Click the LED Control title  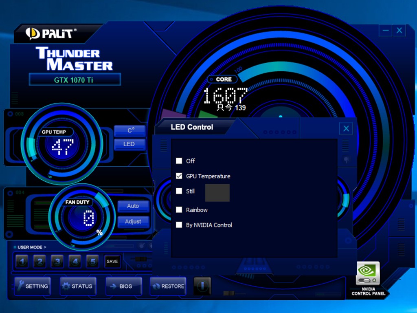pyautogui.click(x=192, y=127)
